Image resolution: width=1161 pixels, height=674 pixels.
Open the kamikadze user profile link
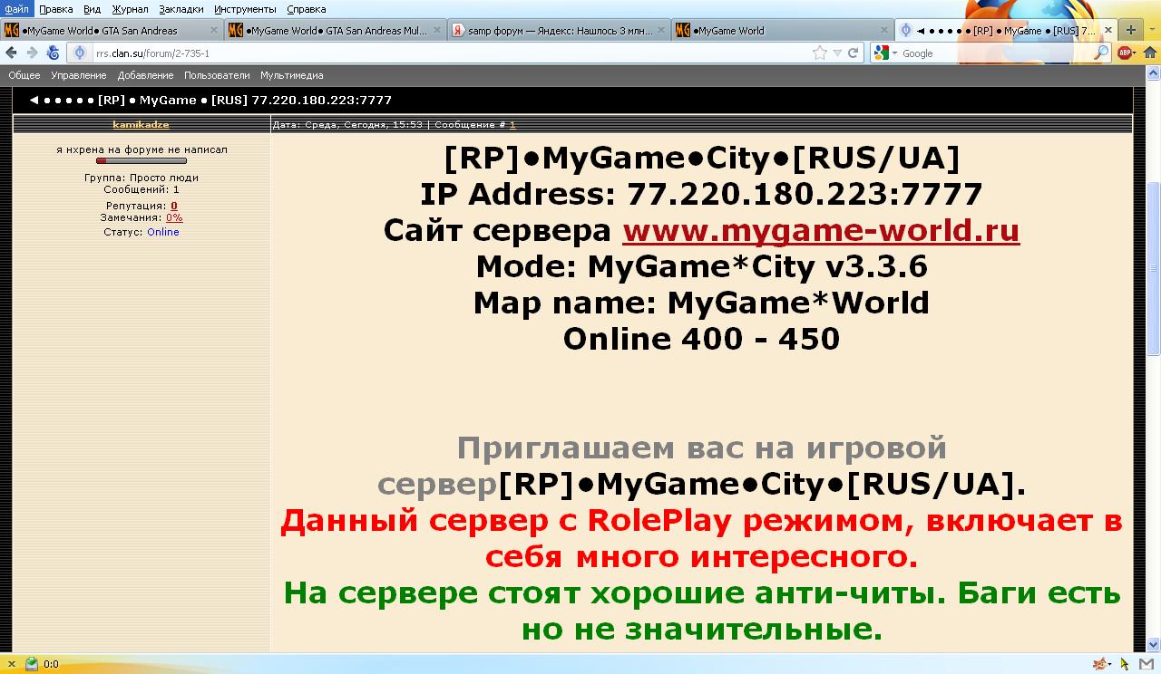[x=141, y=125]
